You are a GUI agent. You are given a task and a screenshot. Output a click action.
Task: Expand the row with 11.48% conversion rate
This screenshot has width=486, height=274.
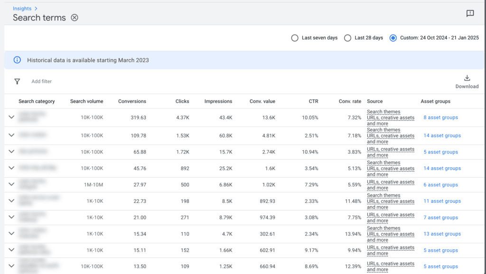[x=11, y=201]
